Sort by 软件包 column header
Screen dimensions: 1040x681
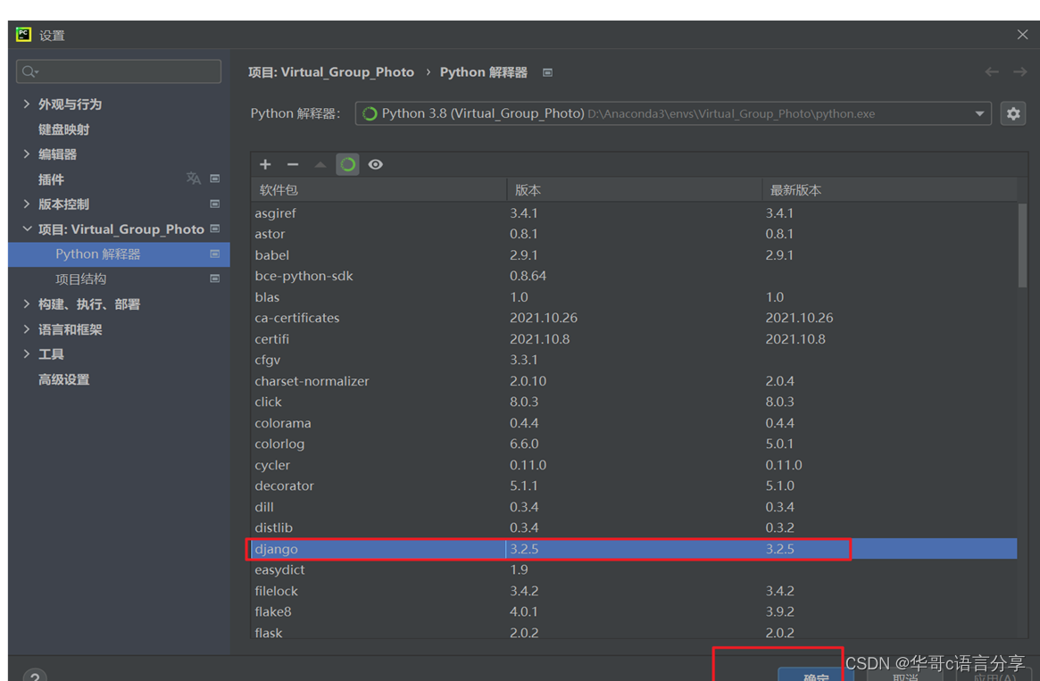click(379, 189)
